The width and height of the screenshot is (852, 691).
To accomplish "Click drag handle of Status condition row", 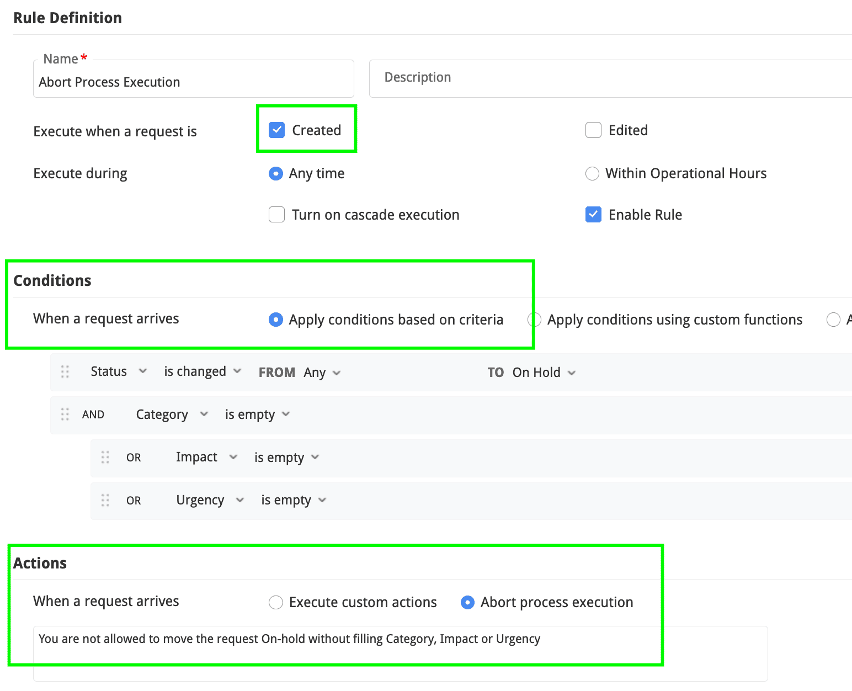I will point(65,372).
